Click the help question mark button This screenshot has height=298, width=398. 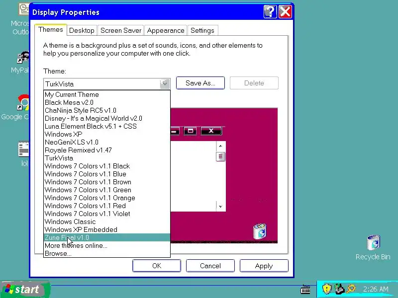click(x=270, y=11)
